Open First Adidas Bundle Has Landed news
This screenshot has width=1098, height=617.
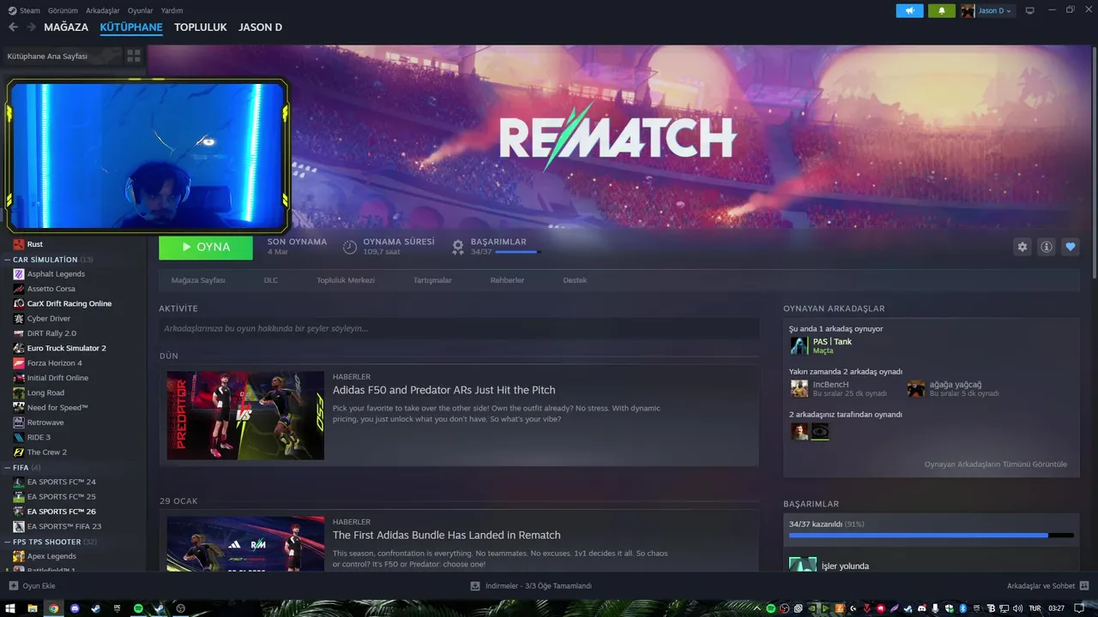click(x=446, y=535)
